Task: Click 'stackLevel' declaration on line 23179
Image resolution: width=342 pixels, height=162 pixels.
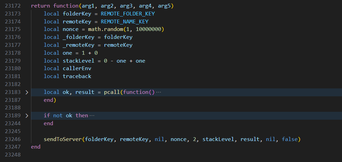Action: point(78,61)
